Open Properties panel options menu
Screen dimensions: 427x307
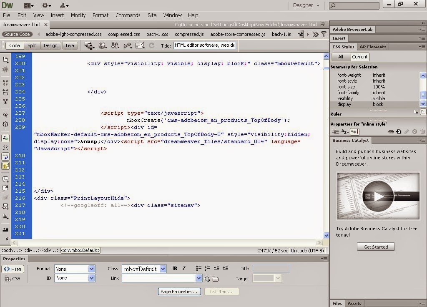pos(324,259)
